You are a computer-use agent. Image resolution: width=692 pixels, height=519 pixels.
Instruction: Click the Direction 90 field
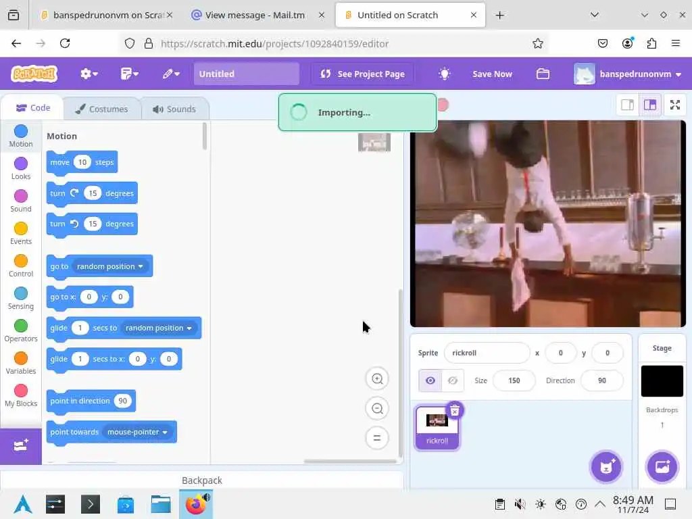click(602, 380)
